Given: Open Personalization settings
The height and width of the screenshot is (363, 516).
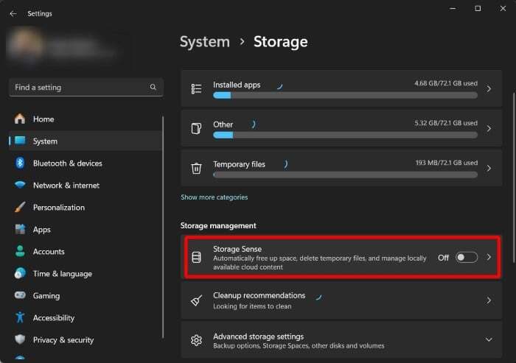Looking at the screenshot, I should 86,207.
